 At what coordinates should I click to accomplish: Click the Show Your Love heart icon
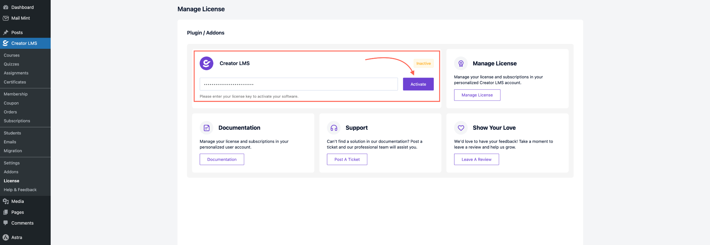click(461, 128)
